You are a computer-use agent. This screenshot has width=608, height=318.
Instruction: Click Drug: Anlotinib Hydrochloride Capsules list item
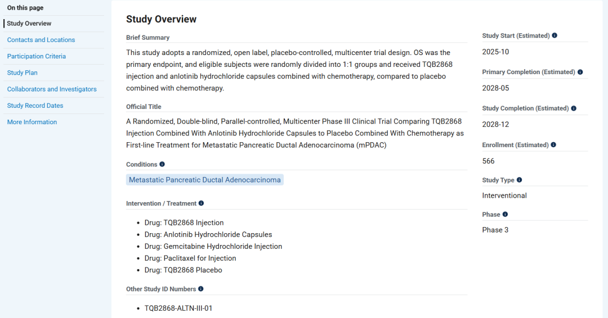(208, 234)
